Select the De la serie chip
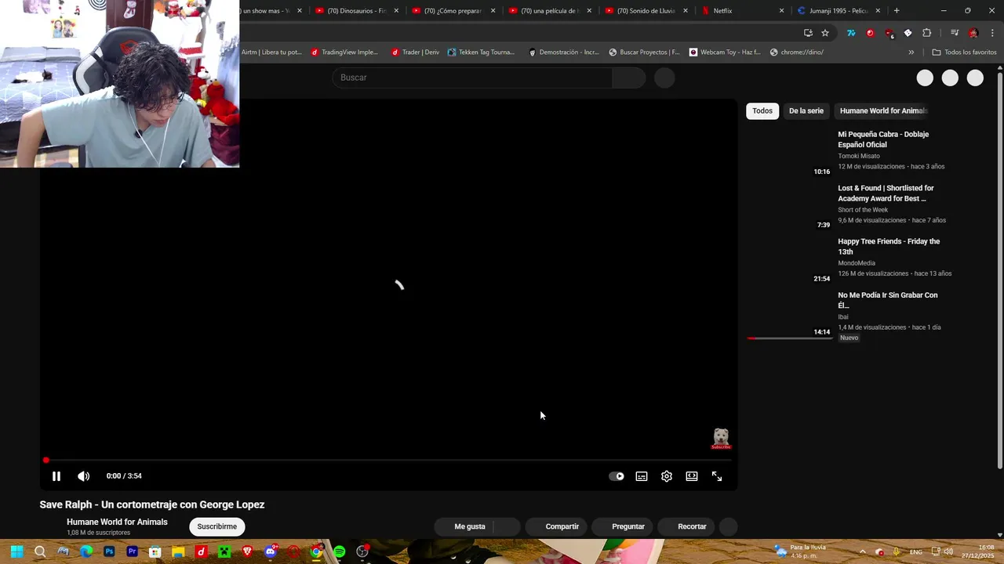Screen dimensions: 1004x564 [806, 110]
